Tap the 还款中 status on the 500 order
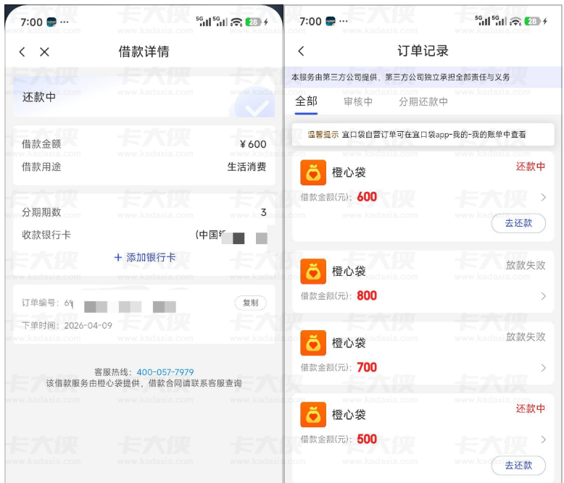 click(531, 408)
